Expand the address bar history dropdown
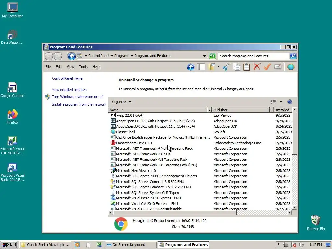Viewport: 332px width, 249px height. (204, 56)
